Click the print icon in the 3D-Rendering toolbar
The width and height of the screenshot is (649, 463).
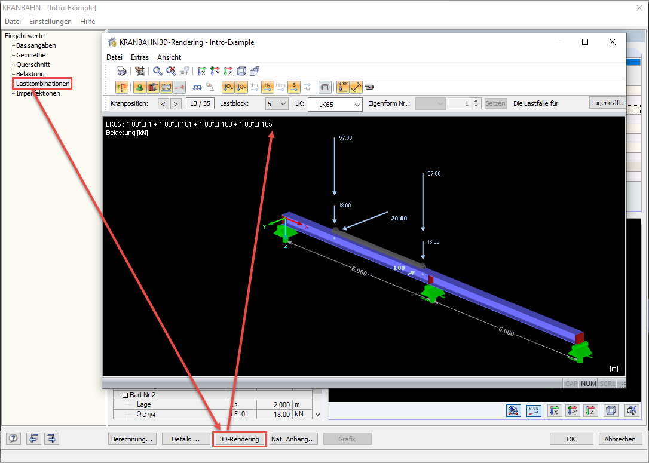click(x=122, y=71)
